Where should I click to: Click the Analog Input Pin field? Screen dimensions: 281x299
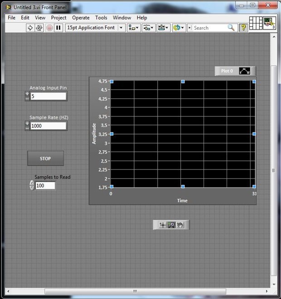tap(48, 96)
